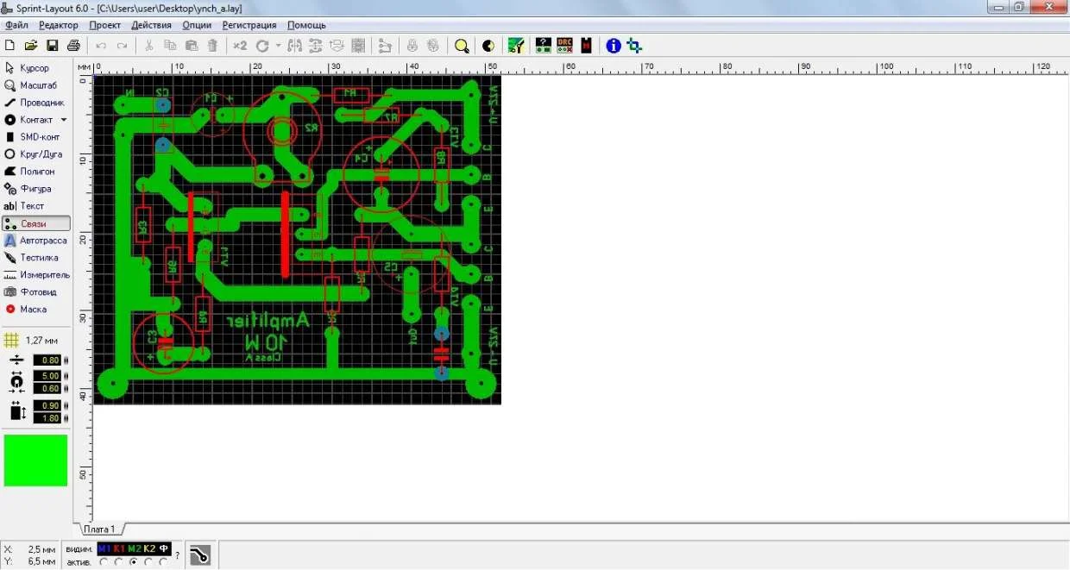
Task: Open the Опции menu
Action: pyautogui.click(x=197, y=25)
